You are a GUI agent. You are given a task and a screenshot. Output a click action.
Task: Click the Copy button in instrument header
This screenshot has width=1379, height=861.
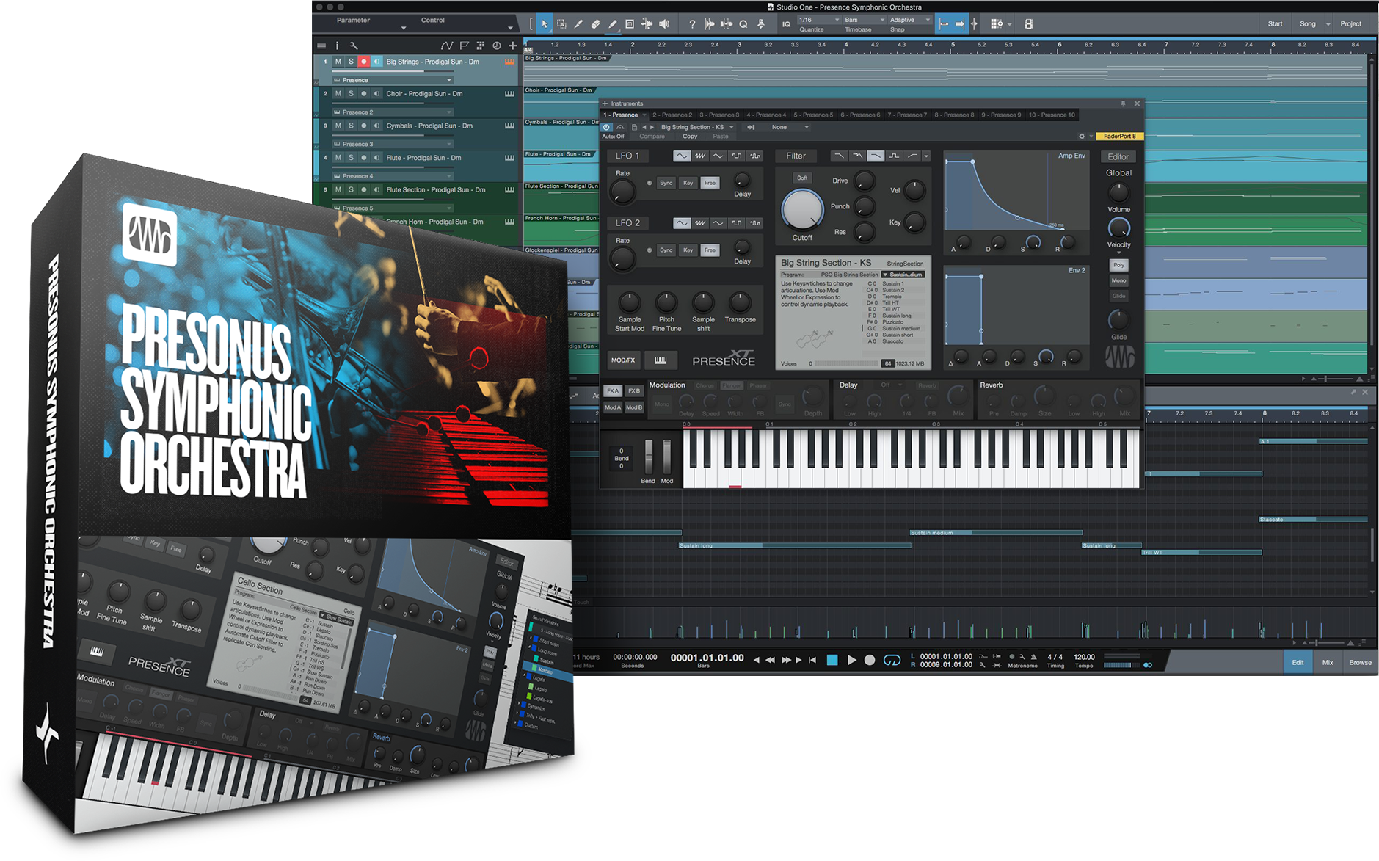tap(690, 137)
